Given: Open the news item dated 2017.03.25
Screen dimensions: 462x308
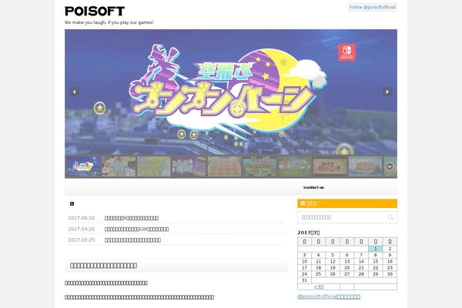Looking at the screenshot, I should click(x=132, y=240).
